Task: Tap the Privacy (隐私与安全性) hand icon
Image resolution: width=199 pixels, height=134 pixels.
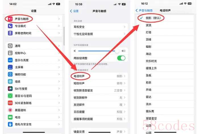Action: 10,124
